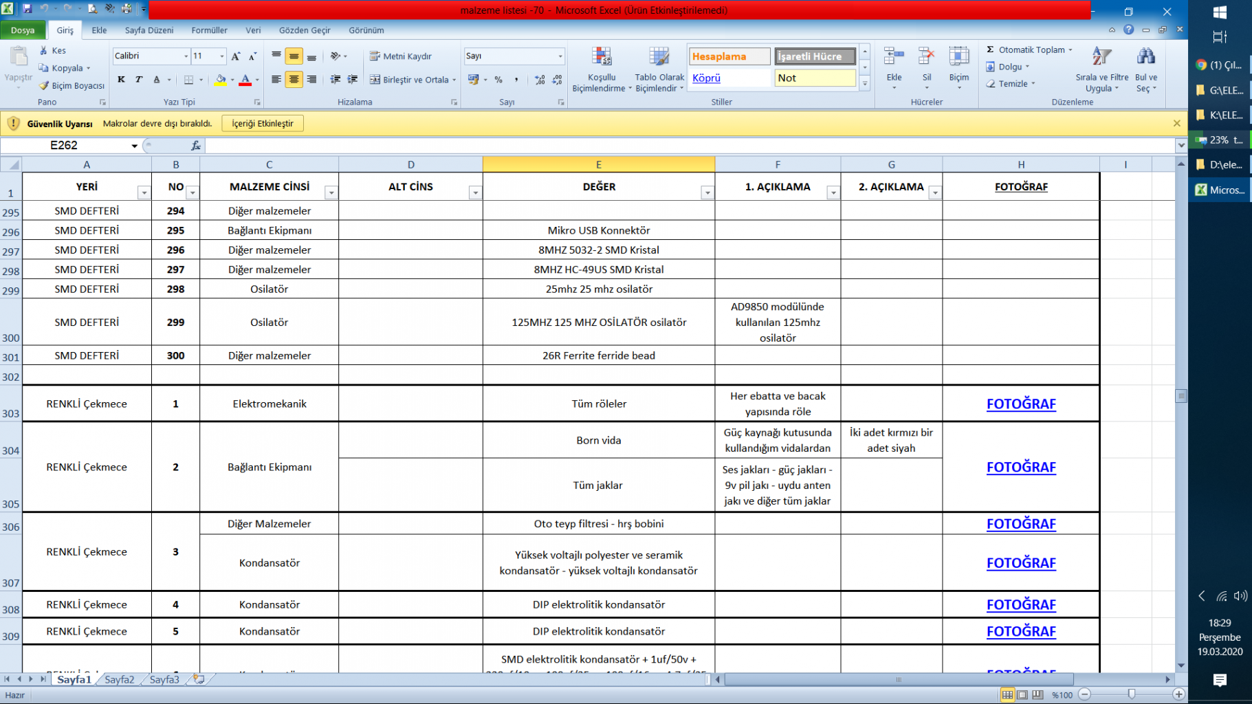Expand the Sayı number format dropdown
The image size is (1252, 704).
coord(560,56)
